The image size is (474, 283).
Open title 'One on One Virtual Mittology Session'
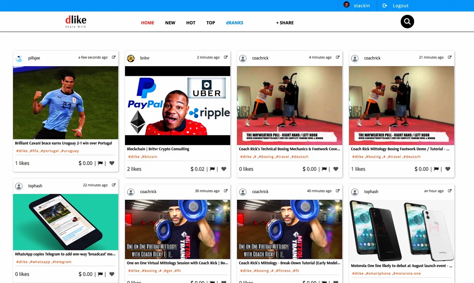tap(178, 263)
